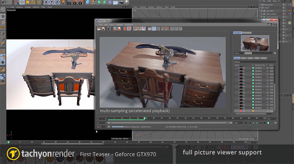This screenshot has height=164, width=294.
Task: Click Open Image icon in Picture Viewer
Action: (x=99, y=29)
